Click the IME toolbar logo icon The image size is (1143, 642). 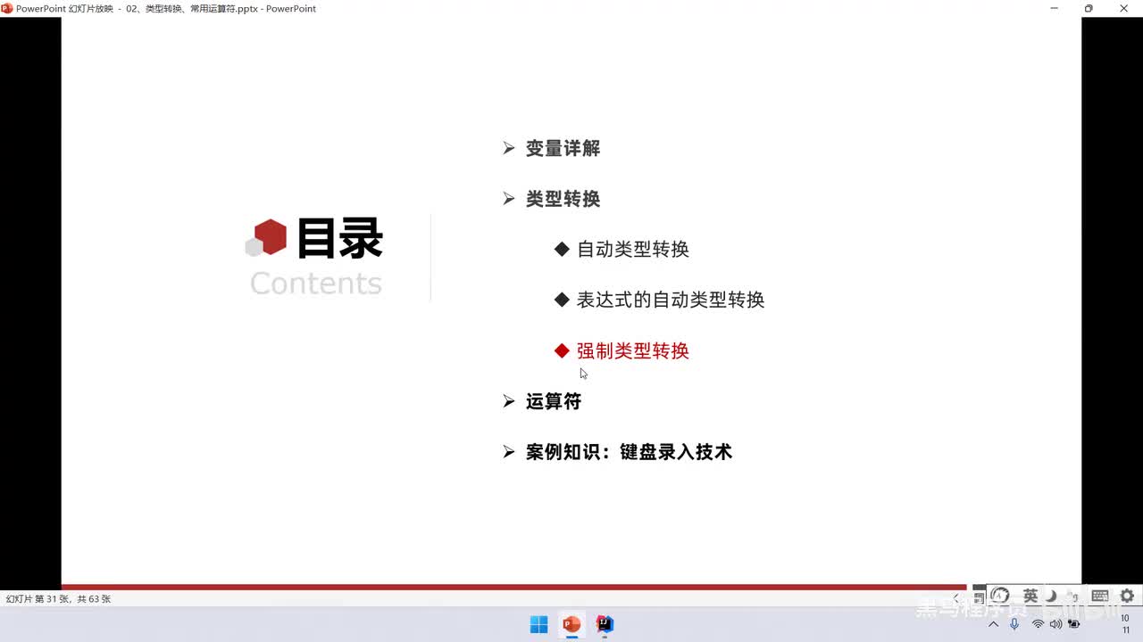click(1001, 596)
